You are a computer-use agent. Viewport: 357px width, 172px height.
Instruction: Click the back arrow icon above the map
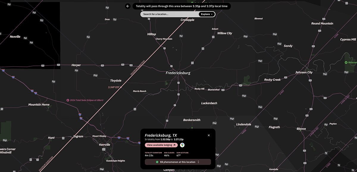pos(128,6)
